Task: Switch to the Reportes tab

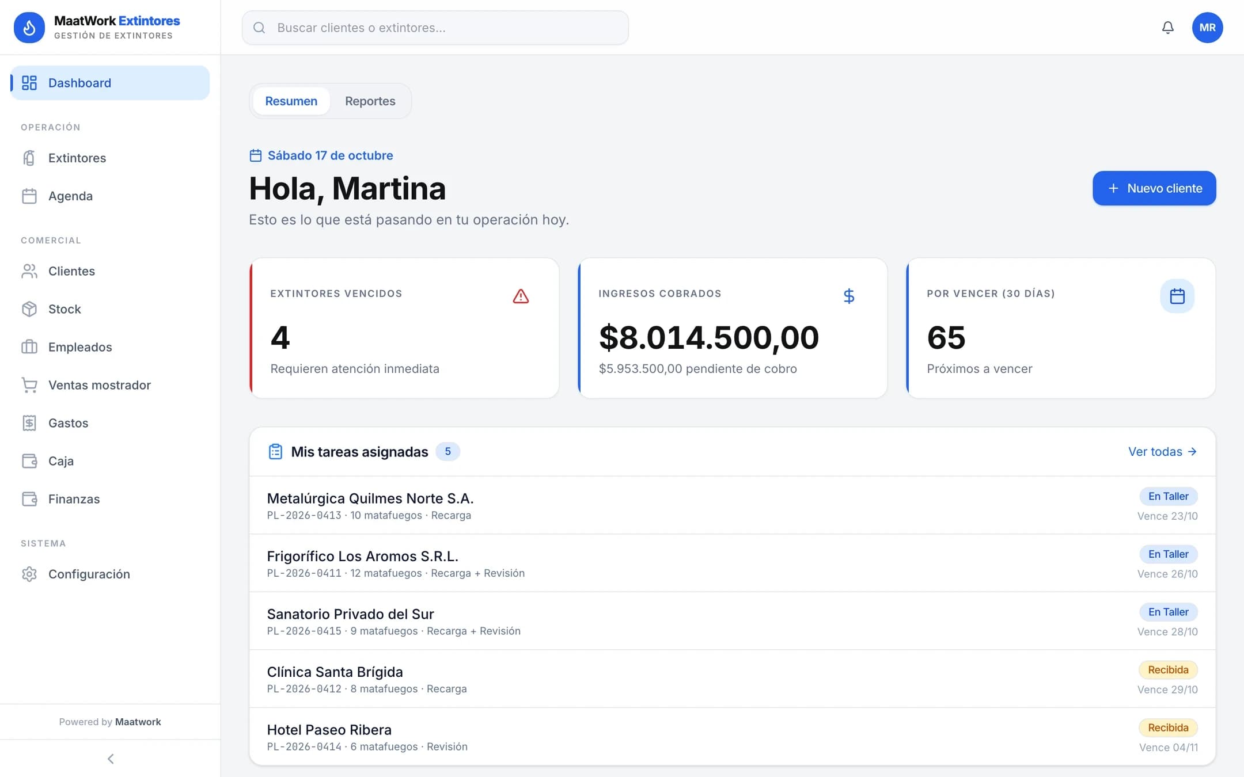Action: click(x=370, y=101)
